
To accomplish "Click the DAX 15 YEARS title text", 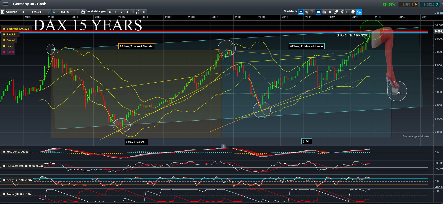I will [x=88, y=25].
